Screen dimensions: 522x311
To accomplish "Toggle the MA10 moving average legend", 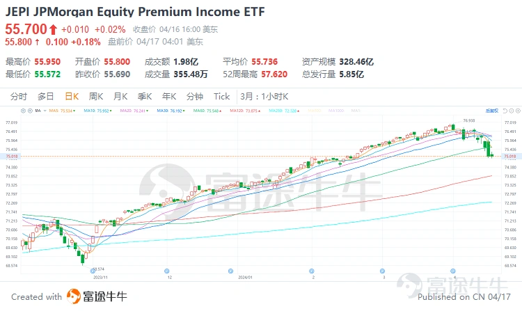I will [97, 111].
